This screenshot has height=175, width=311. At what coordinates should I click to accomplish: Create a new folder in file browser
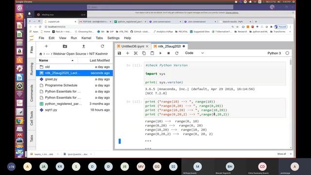pos(65,46)
